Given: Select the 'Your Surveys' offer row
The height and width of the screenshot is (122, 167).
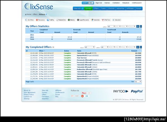Looking at the screenshot, I should point(83,58).
